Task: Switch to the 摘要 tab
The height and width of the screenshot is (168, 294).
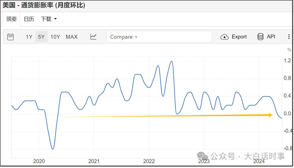Action: 12,19
